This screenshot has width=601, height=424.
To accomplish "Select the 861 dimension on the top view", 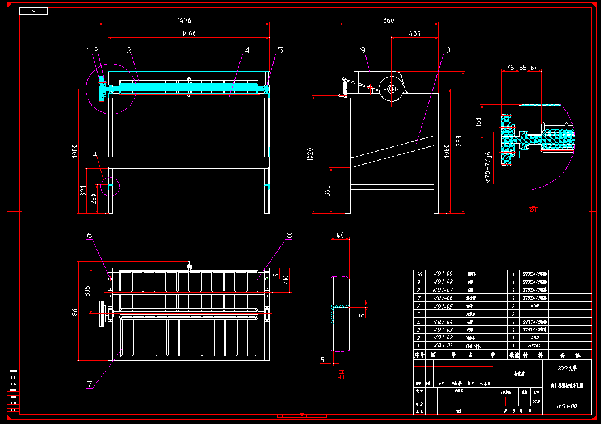I will (x=75, y=310).
